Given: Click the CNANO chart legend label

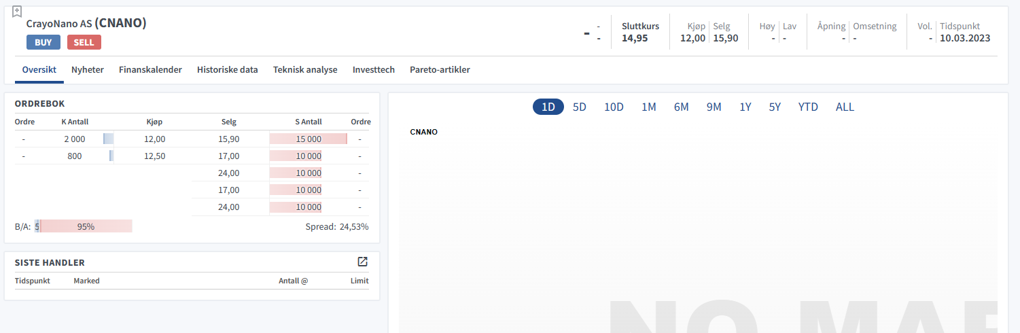Looking at the screenshot, I should 424,132.
